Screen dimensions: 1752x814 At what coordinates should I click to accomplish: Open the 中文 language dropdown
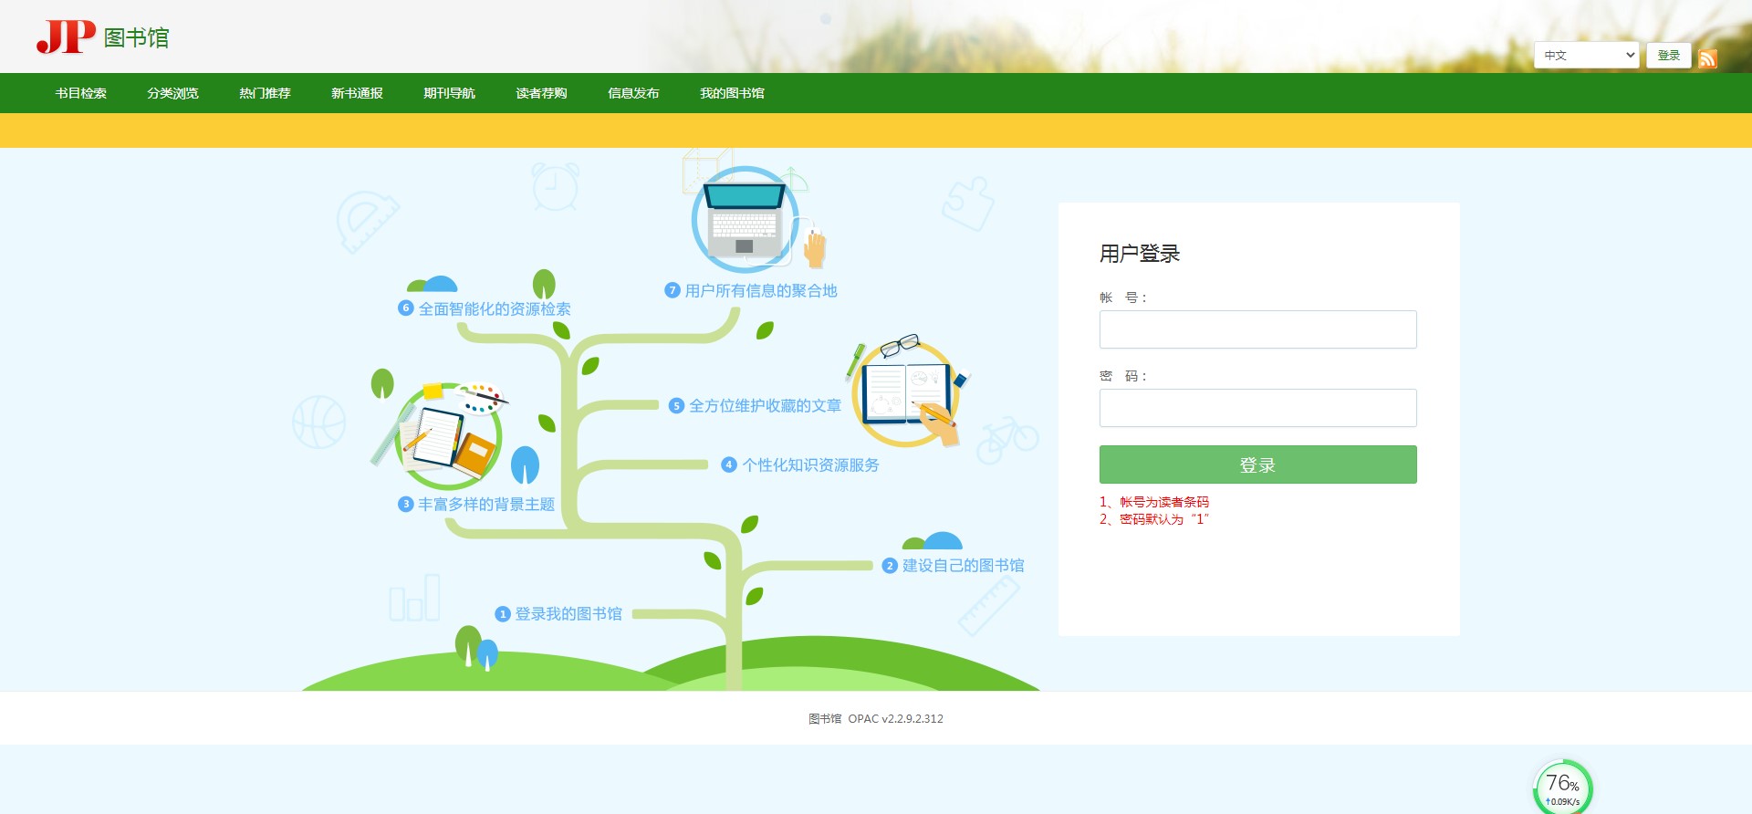1586,56
